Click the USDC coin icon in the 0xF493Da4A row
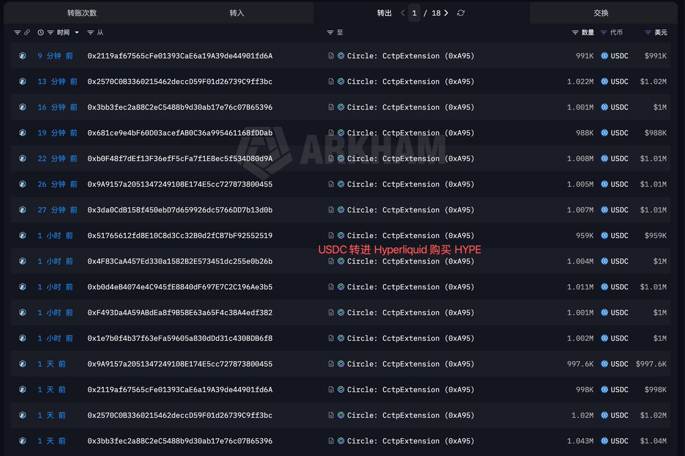Viewport: 685px width, 456px height. (604, 313)
